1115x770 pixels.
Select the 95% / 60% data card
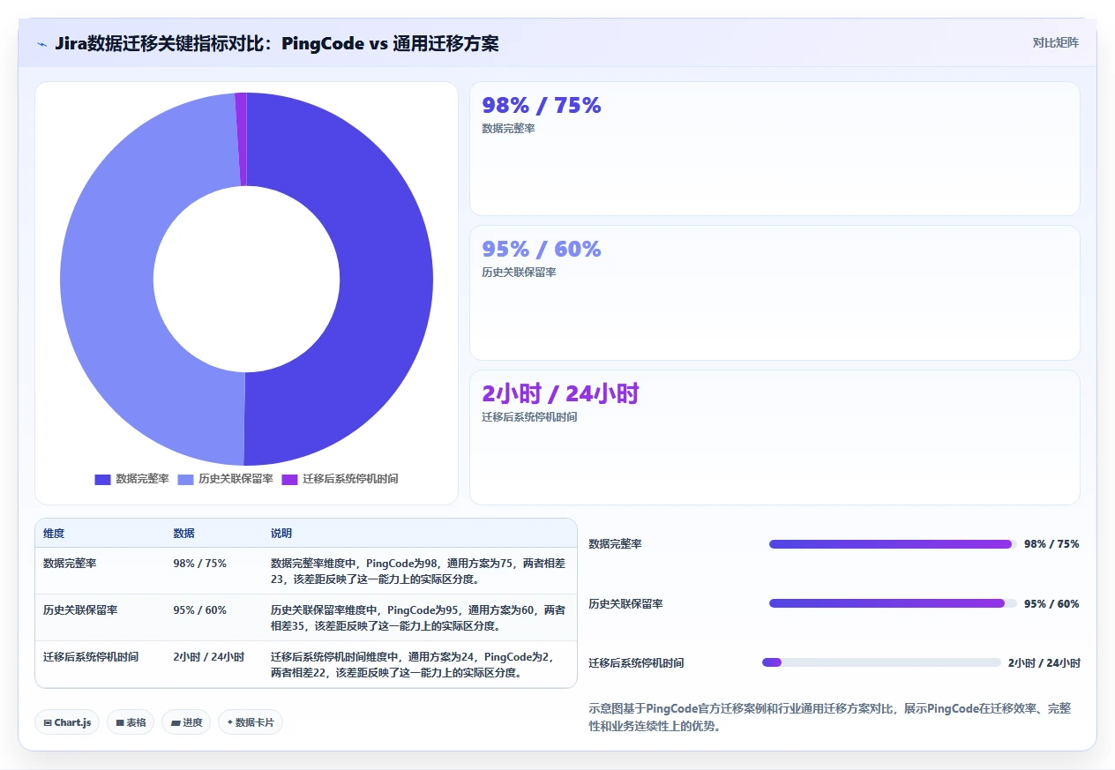click(x=775, y=293)
